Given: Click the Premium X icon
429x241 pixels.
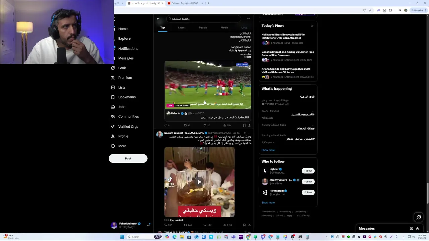Looking at the screenshot, I should [x=113, y=78].
